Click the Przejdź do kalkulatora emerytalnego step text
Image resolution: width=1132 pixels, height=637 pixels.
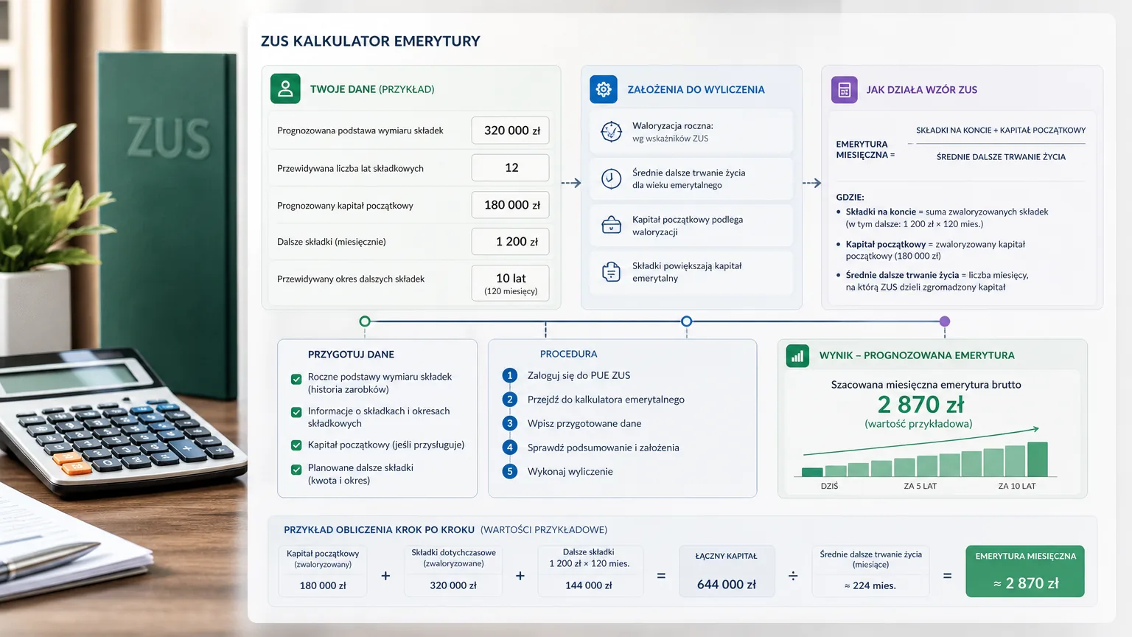606,400
